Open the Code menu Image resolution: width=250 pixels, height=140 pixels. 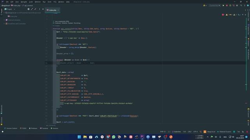(x=31, y=2)
